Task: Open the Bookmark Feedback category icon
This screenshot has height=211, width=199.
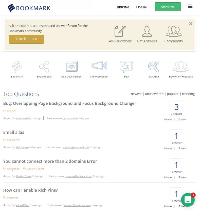Action: 181,66
